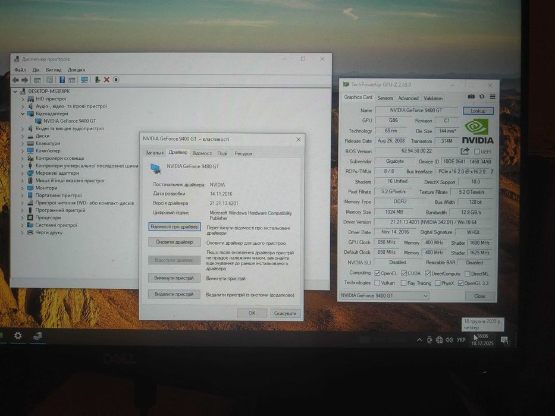Switch to the Sensors tab in GPU-Z
The height and width of the screenshot is (416, 555).
point(385,98)
